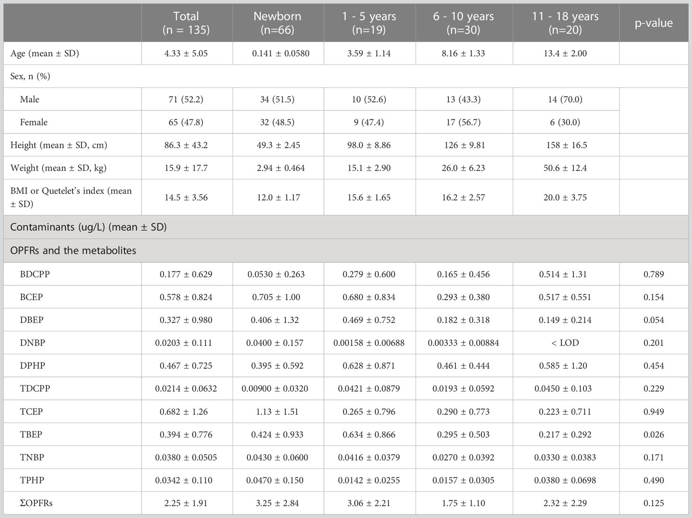Select the BMI value '20.0 ± 3.75'

(x=565, y=197)
